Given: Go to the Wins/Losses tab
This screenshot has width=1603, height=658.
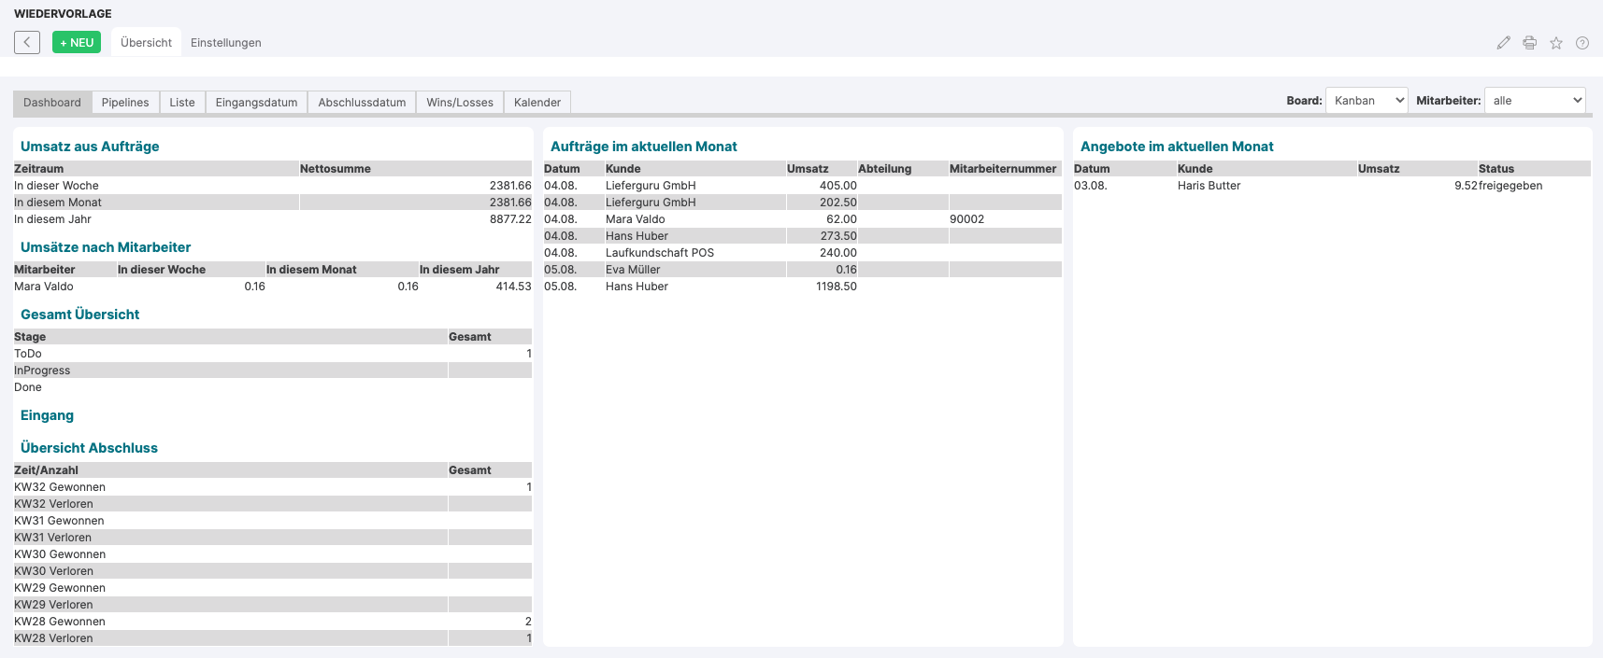Looking at the screenshot, I should 460,103.
